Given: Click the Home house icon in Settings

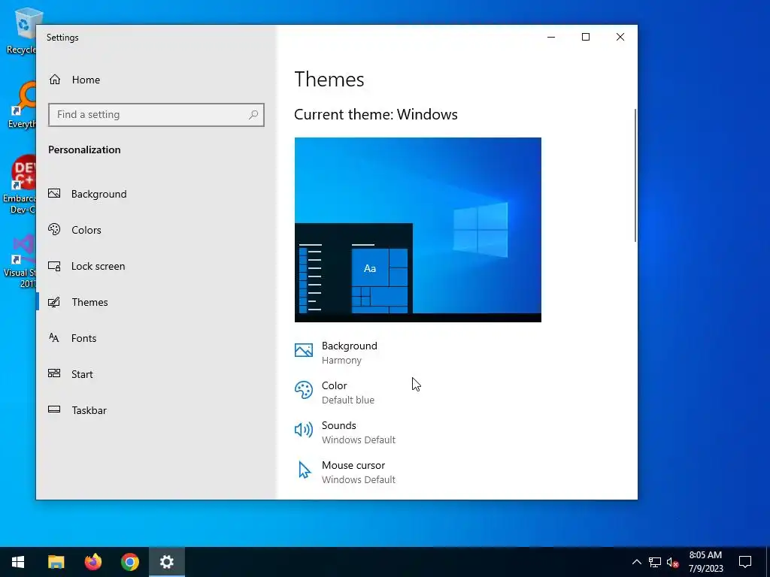Looking at the screenshot, I should (54, 80).
